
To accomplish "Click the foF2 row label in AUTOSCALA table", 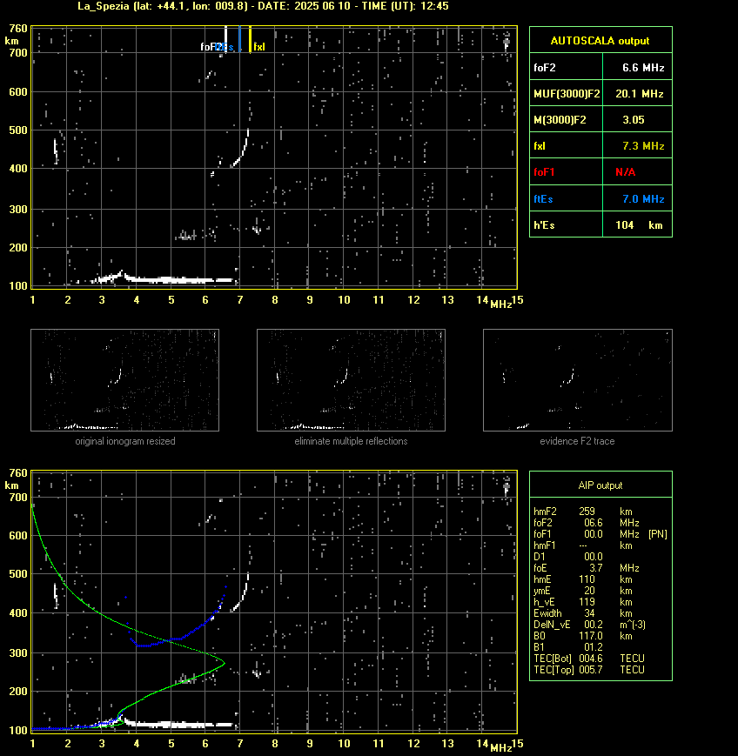I will click(x=545, y=68).
